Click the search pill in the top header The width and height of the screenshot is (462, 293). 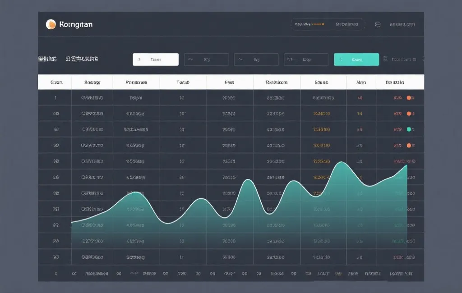coord(327,24)
